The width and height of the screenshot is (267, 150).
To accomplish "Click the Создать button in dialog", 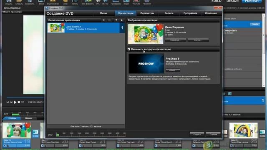I will 197,134.
